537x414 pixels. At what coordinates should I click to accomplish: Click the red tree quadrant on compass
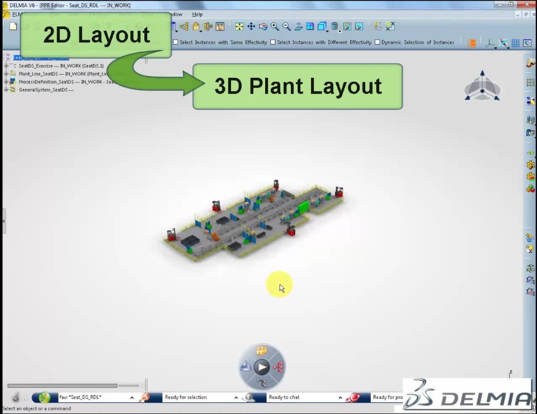[x=279, y=367]
